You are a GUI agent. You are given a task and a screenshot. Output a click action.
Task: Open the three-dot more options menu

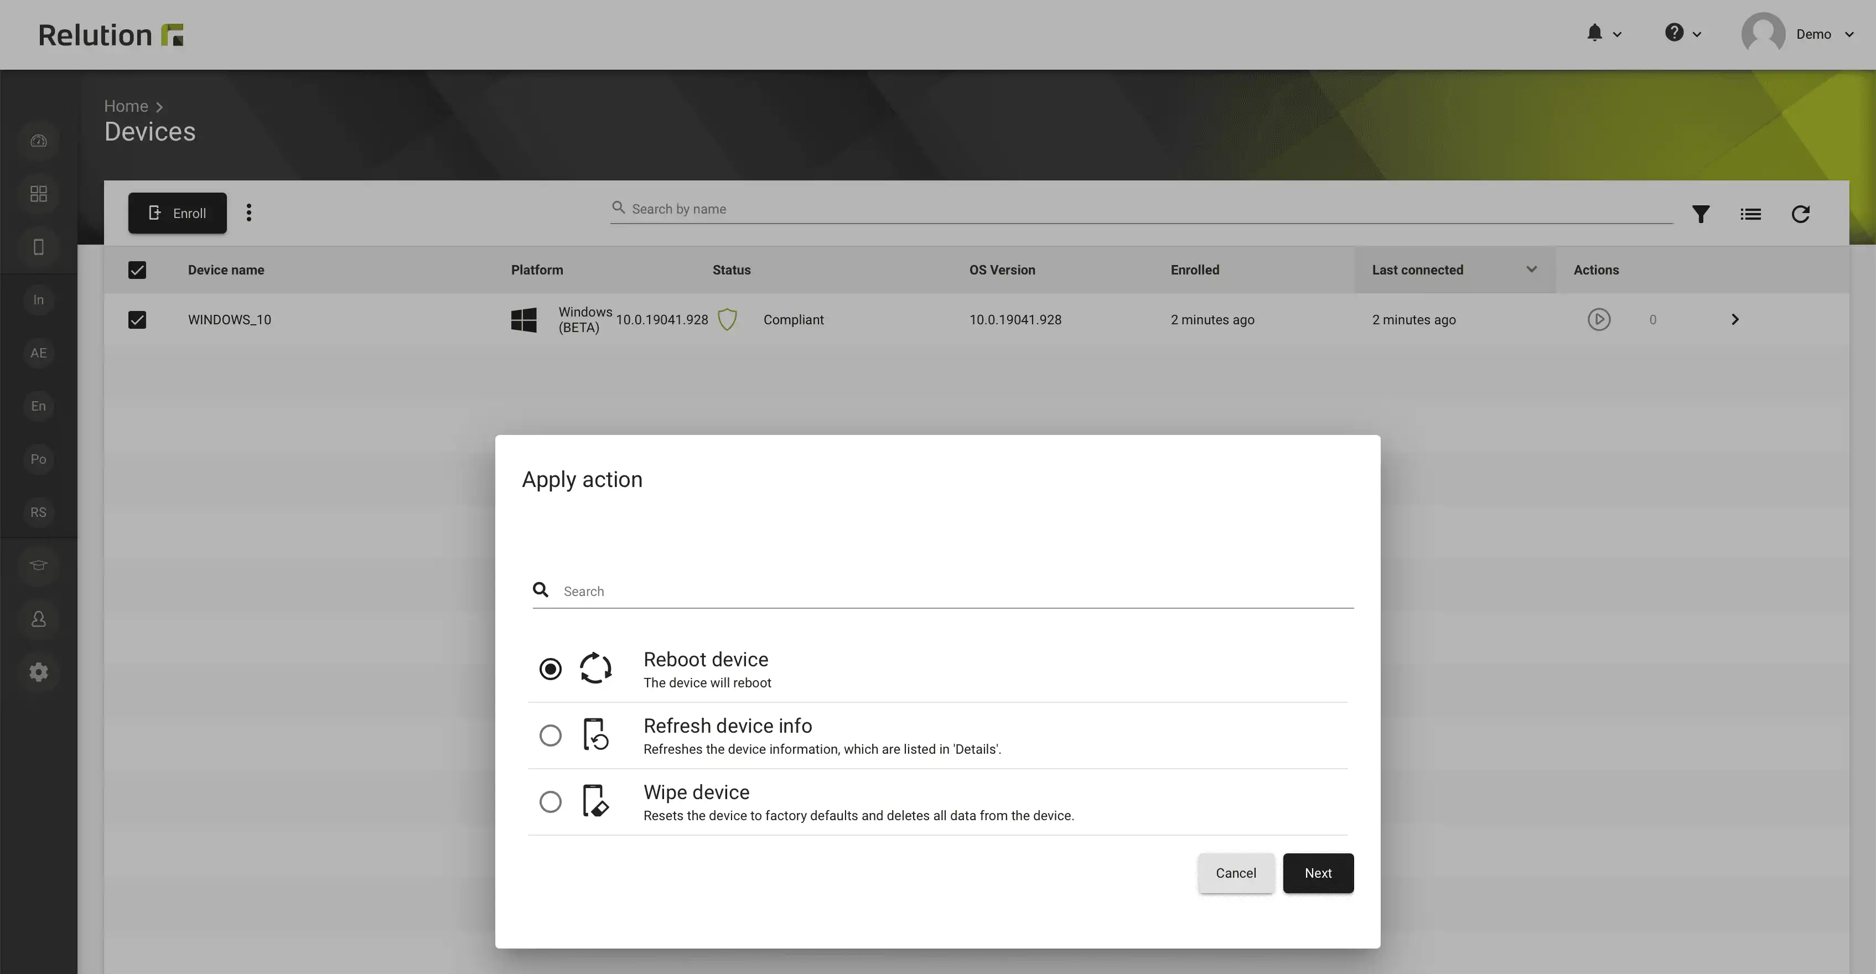click(x=249, y=213)
